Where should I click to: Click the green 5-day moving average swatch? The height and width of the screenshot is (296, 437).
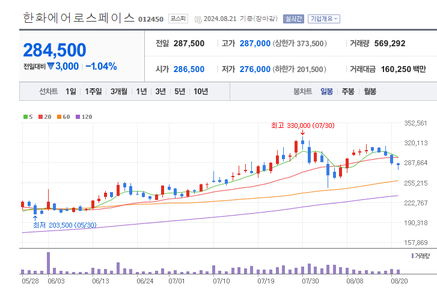pos(25,117)
